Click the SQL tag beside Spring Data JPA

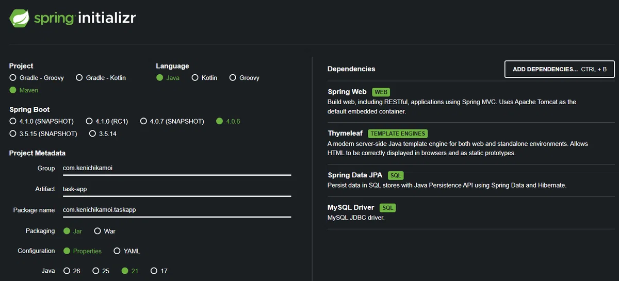pos(396,175)
